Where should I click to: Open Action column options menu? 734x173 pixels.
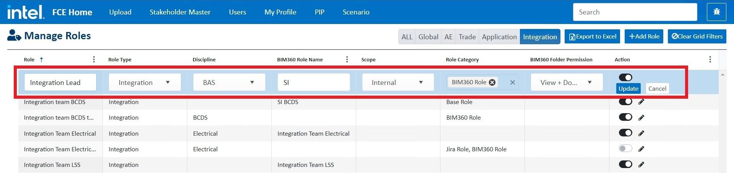[x=710, y=59]
